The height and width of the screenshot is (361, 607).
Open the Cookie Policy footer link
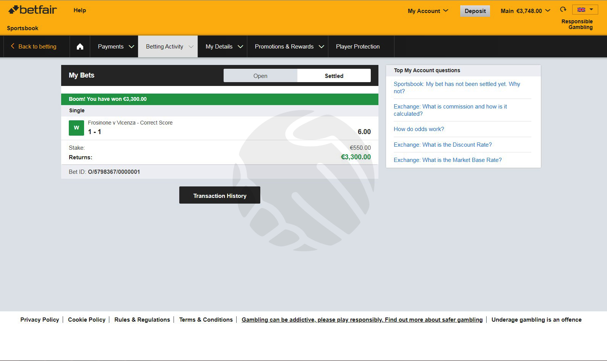pyautogui.click(x=87, y=320)
